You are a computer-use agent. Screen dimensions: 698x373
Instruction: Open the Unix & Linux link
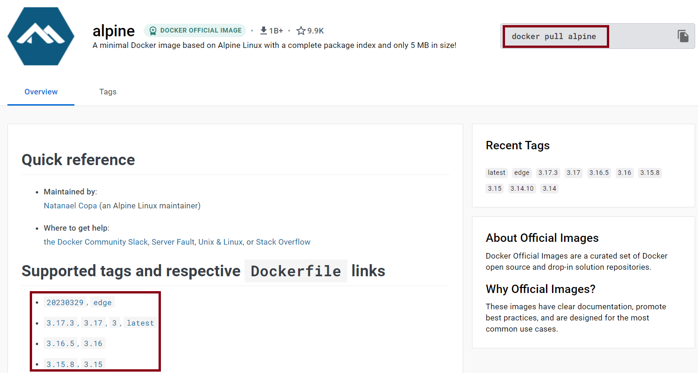pyautogui.click(x=220, y=241)
